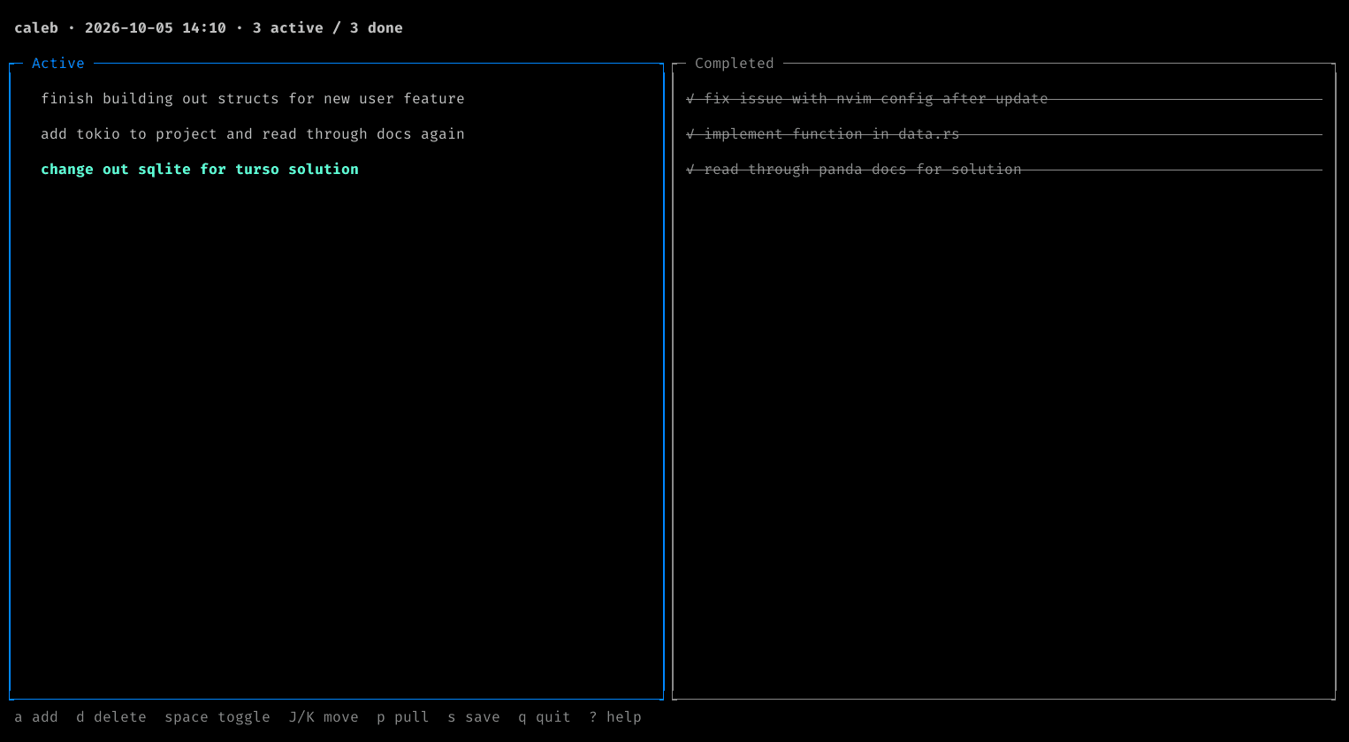Click the '3 active / 3 done' counter
The width and height of the screenshot is (1349, 742).
328,28
